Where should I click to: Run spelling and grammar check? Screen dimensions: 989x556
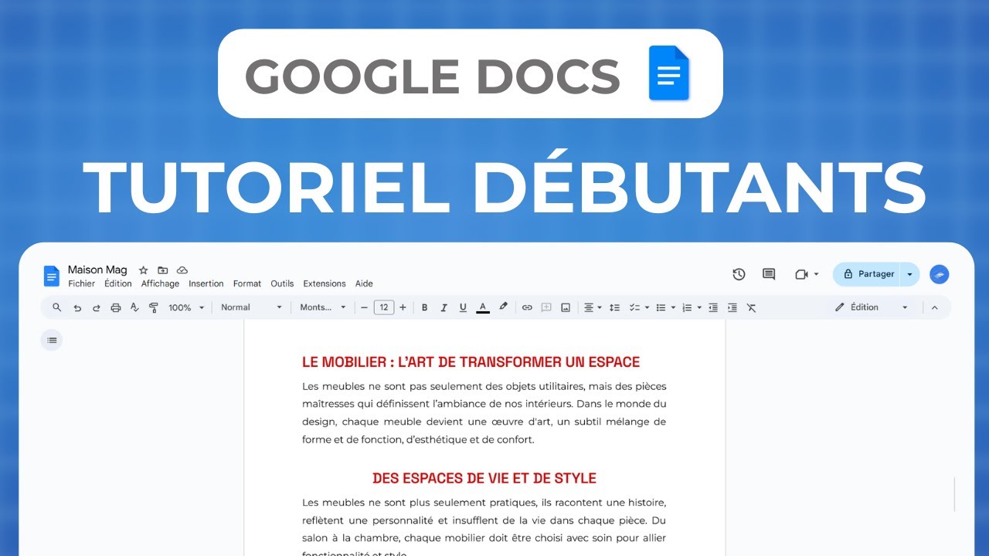click(134, 307)
